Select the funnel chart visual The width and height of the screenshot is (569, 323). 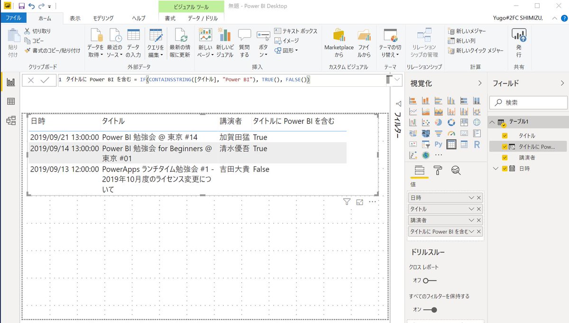coord(439,133)
